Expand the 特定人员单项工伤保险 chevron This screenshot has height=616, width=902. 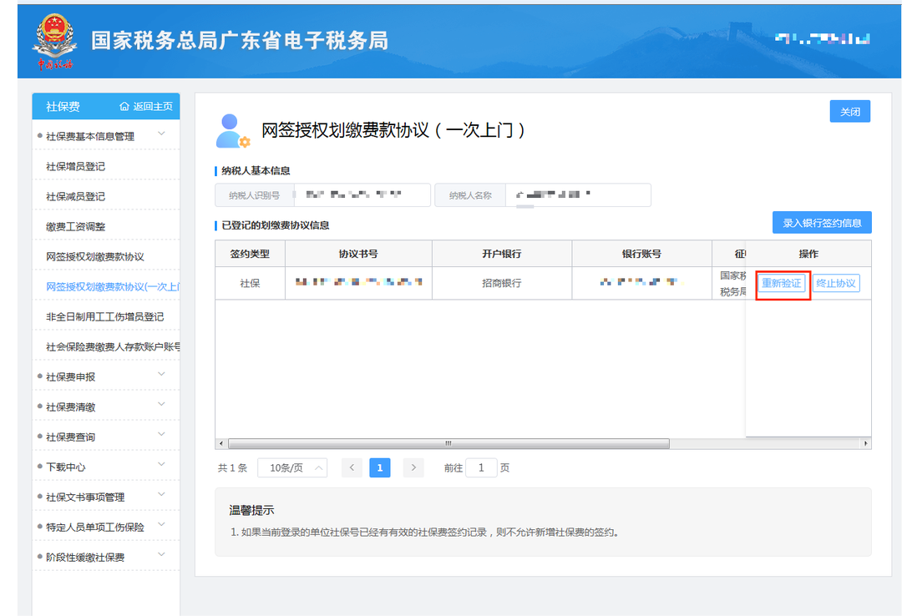162,524
